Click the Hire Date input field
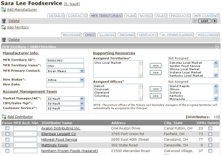This screenshot has width=222, height=155. point(65,85)
